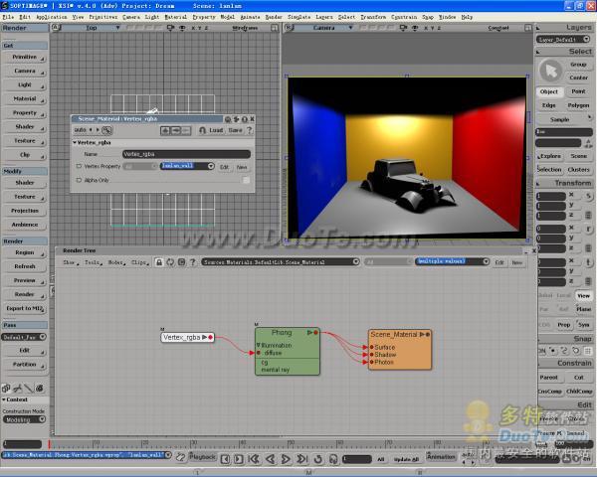
Task: Click the red playhead on the timeline
Action: [50, 445]
